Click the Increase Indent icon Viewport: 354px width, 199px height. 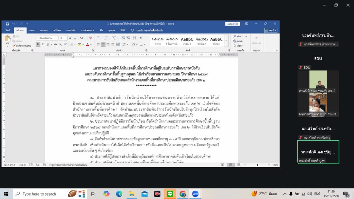click(128, 38)
